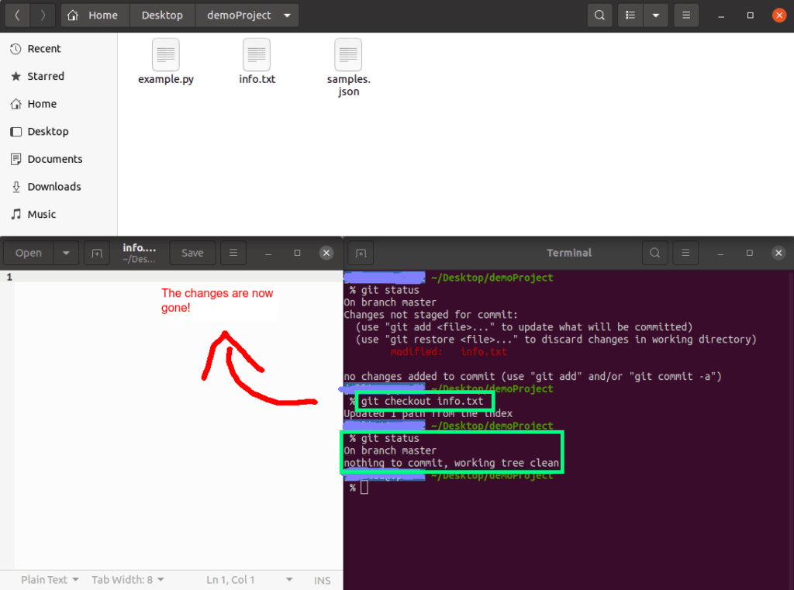Minimize the file manager window

click(x=721, y=16)
